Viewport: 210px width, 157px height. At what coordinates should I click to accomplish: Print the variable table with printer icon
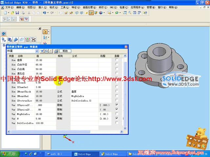coord(56,51)
